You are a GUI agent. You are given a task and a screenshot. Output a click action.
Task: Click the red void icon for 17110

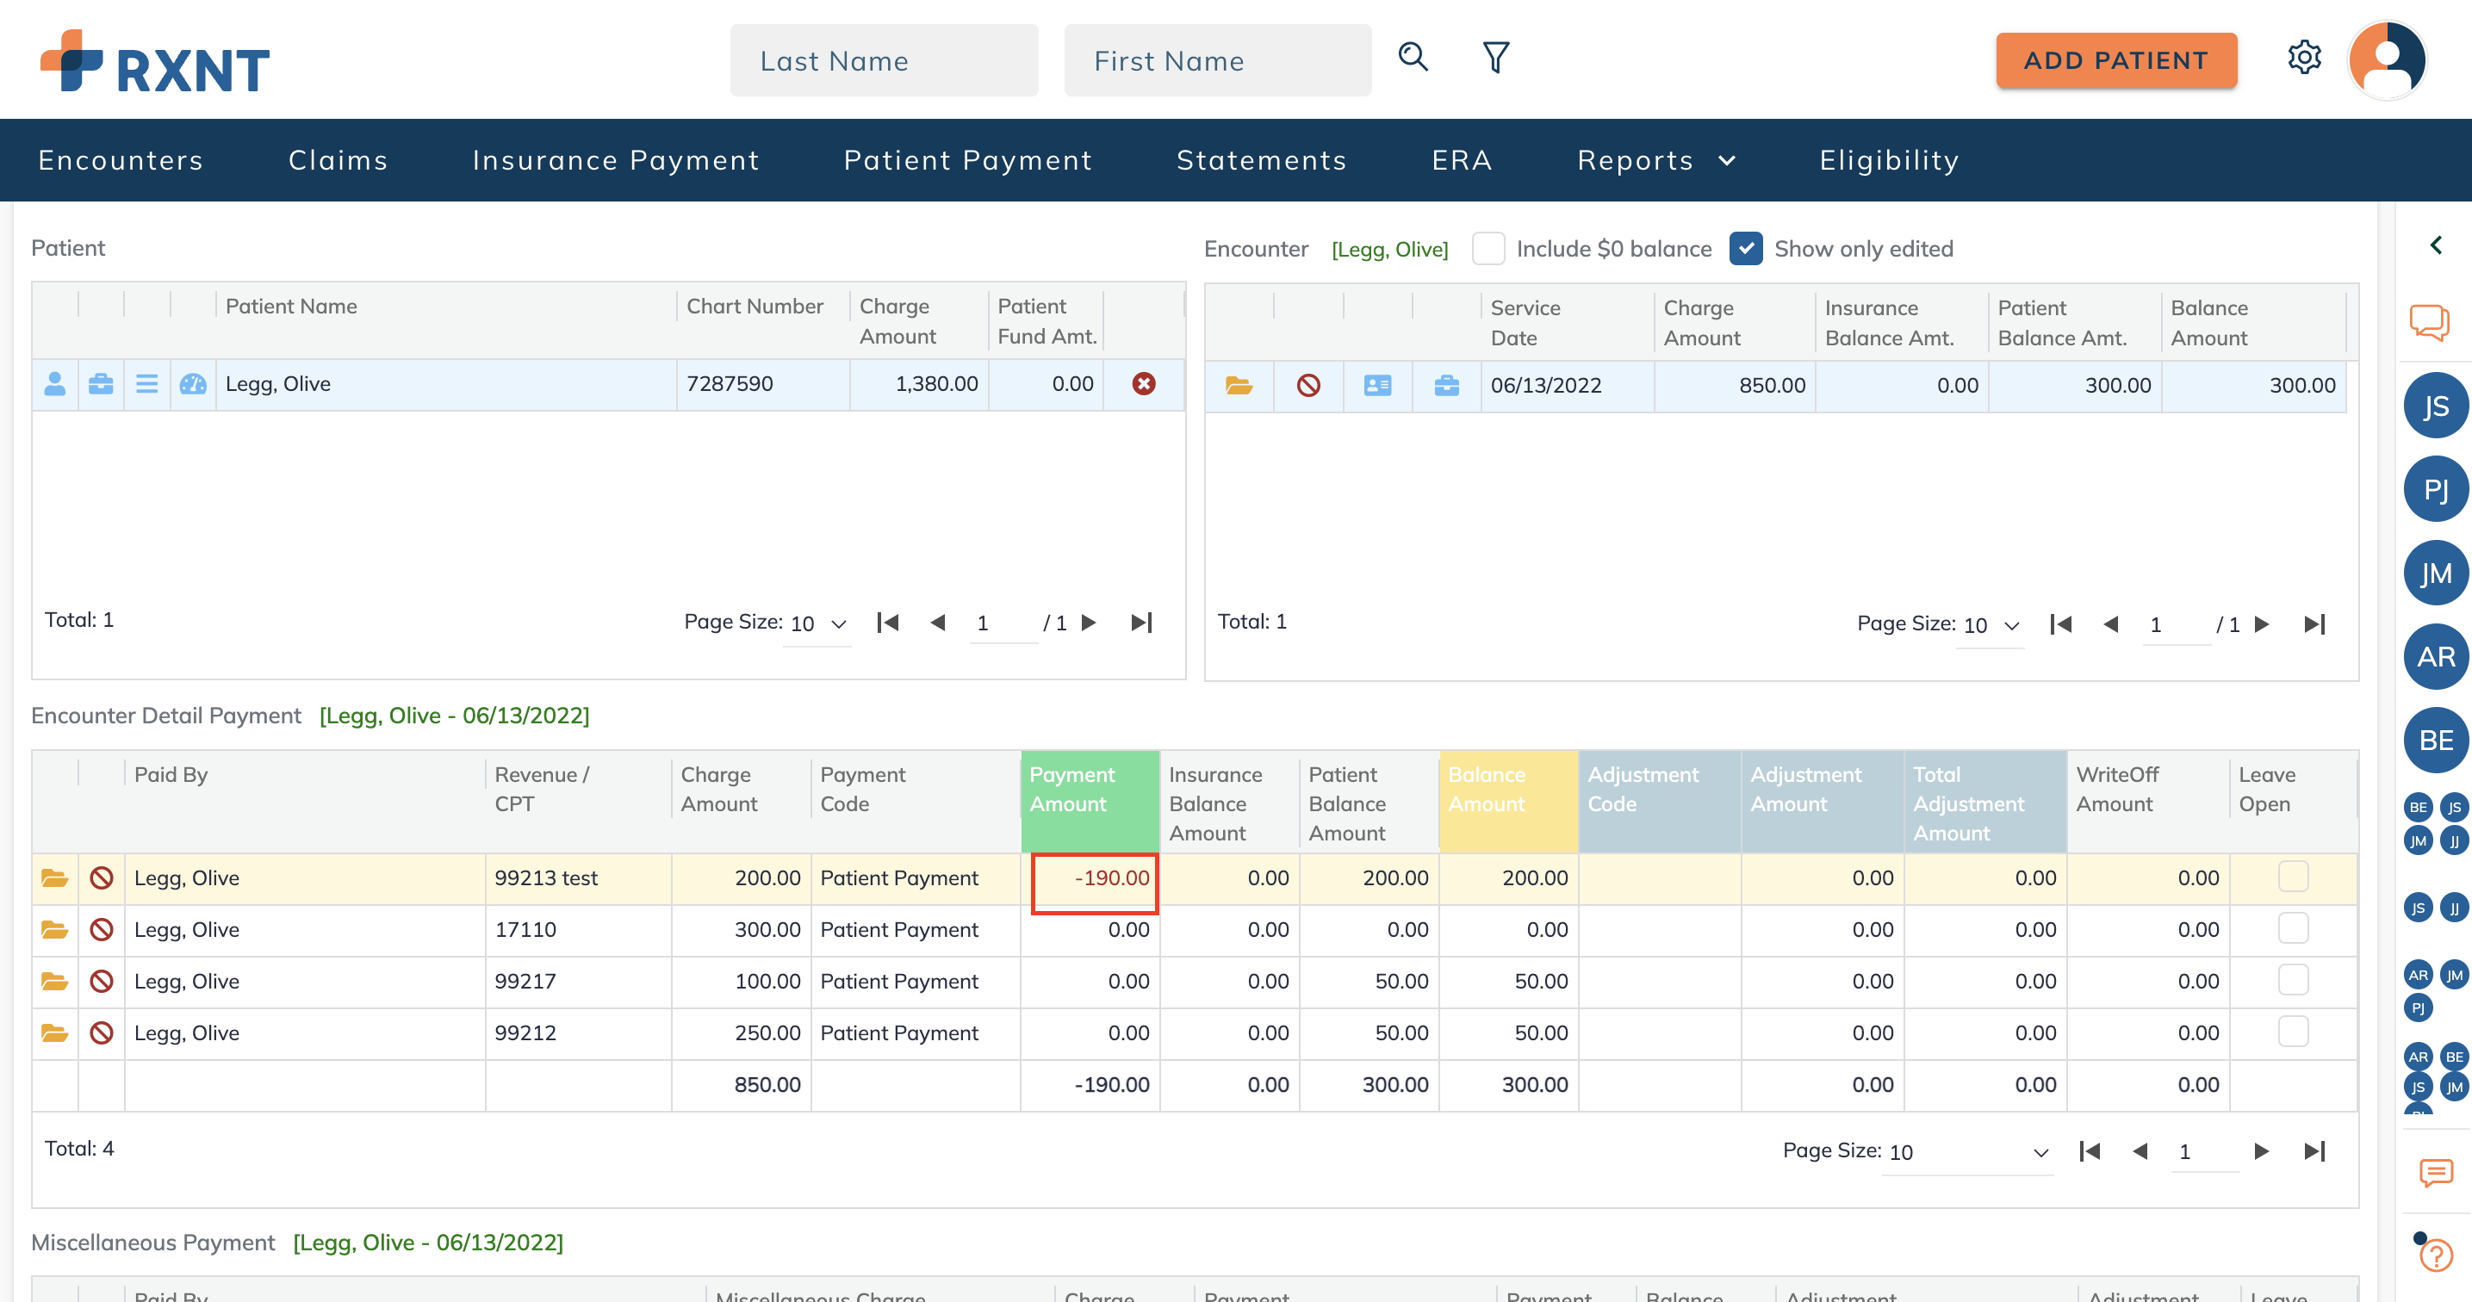(101, 930)
